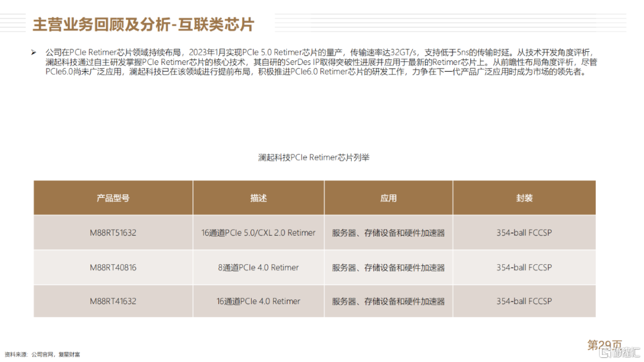Click 354-ball FCCSP in the M88RT40816 row
This screenshot has height=362, width=644.
point(524,268)
